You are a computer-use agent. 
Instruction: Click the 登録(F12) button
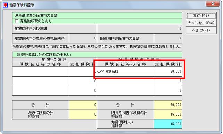(x=201, y=16)
